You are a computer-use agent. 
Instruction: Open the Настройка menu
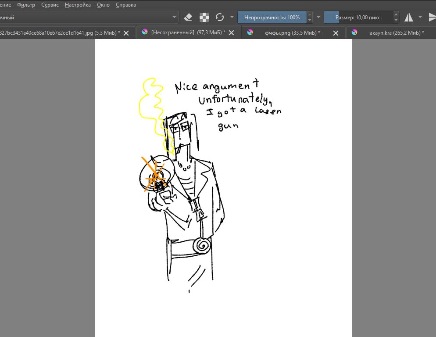(x=78, y=5)
